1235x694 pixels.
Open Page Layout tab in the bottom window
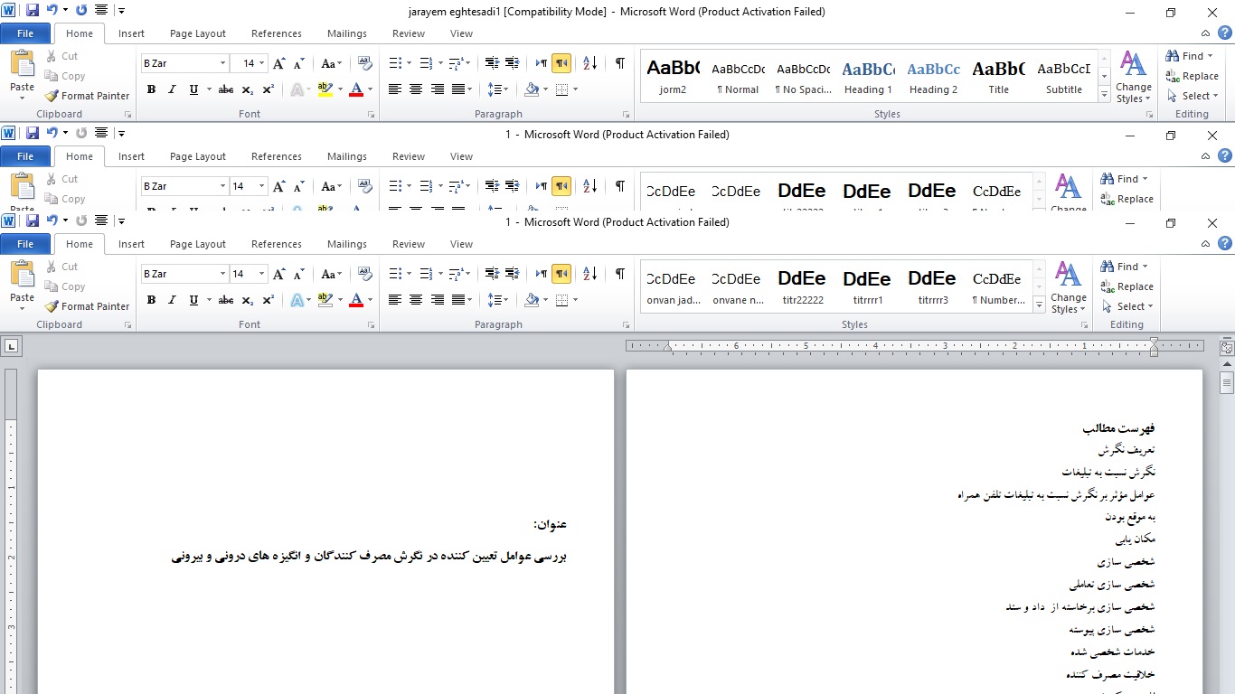pyautogui.click(x=197, y=244)
